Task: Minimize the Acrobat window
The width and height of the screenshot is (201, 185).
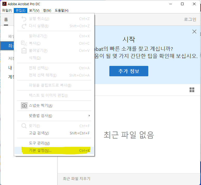Action: point(171,4)
